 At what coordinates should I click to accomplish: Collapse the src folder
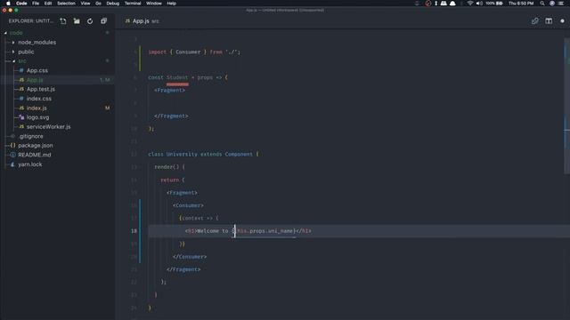[14, 61]
